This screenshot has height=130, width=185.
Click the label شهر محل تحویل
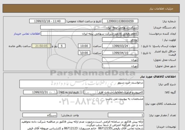click(x=165, y=66)
